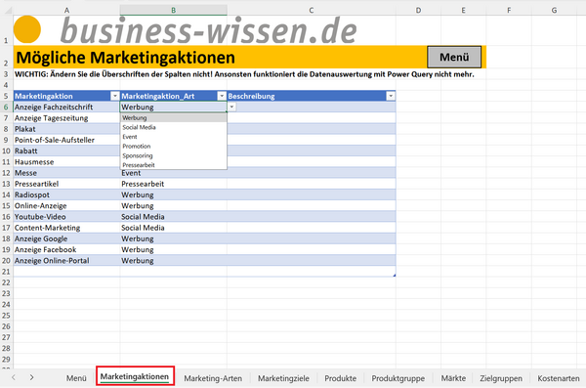Click the gray Menü button
The height and width of the screenshot is (388, 586).
tap(454, 57)
